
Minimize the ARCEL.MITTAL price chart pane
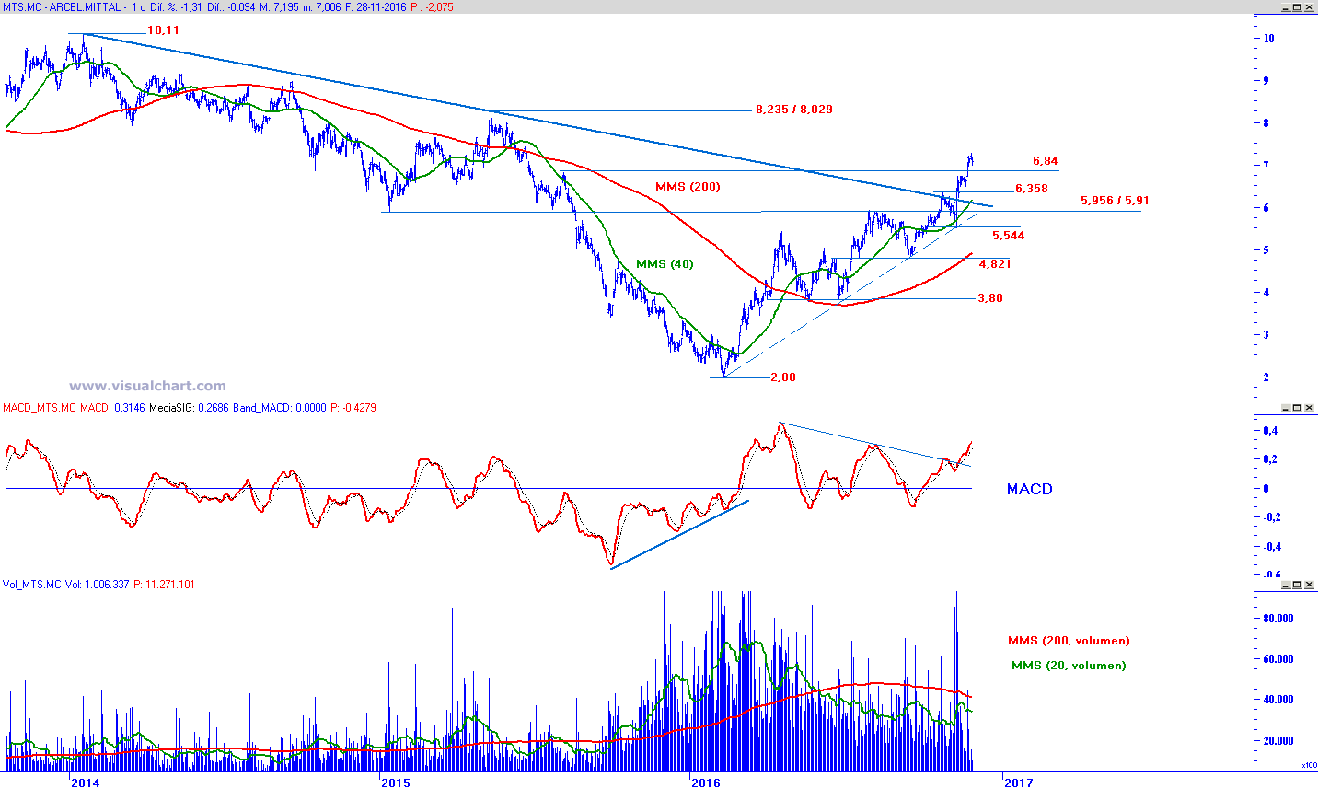[x=1284, y=7]
